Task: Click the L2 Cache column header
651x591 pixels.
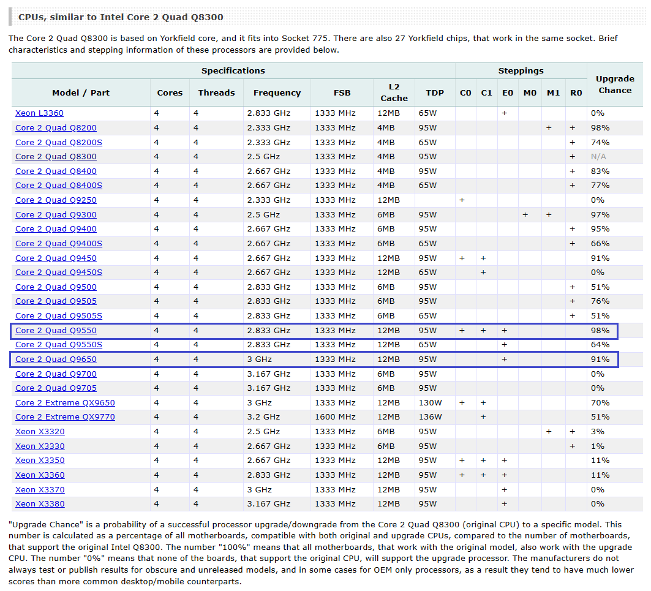Action: click(x=394, y=92)
